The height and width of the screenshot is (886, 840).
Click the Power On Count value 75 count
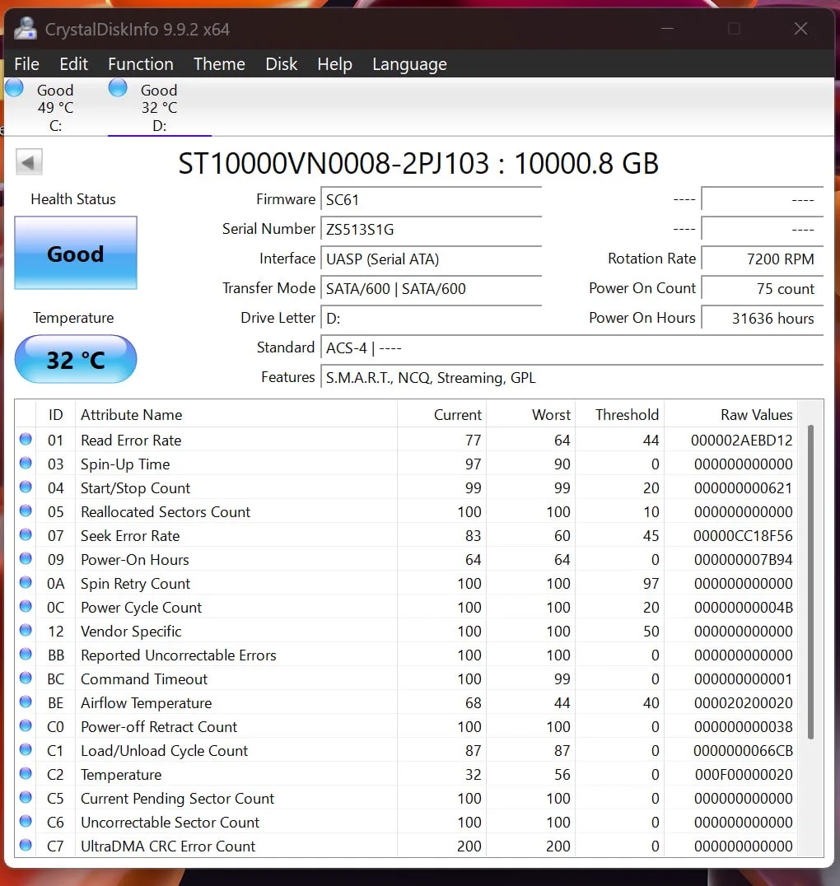pos(762,289)
